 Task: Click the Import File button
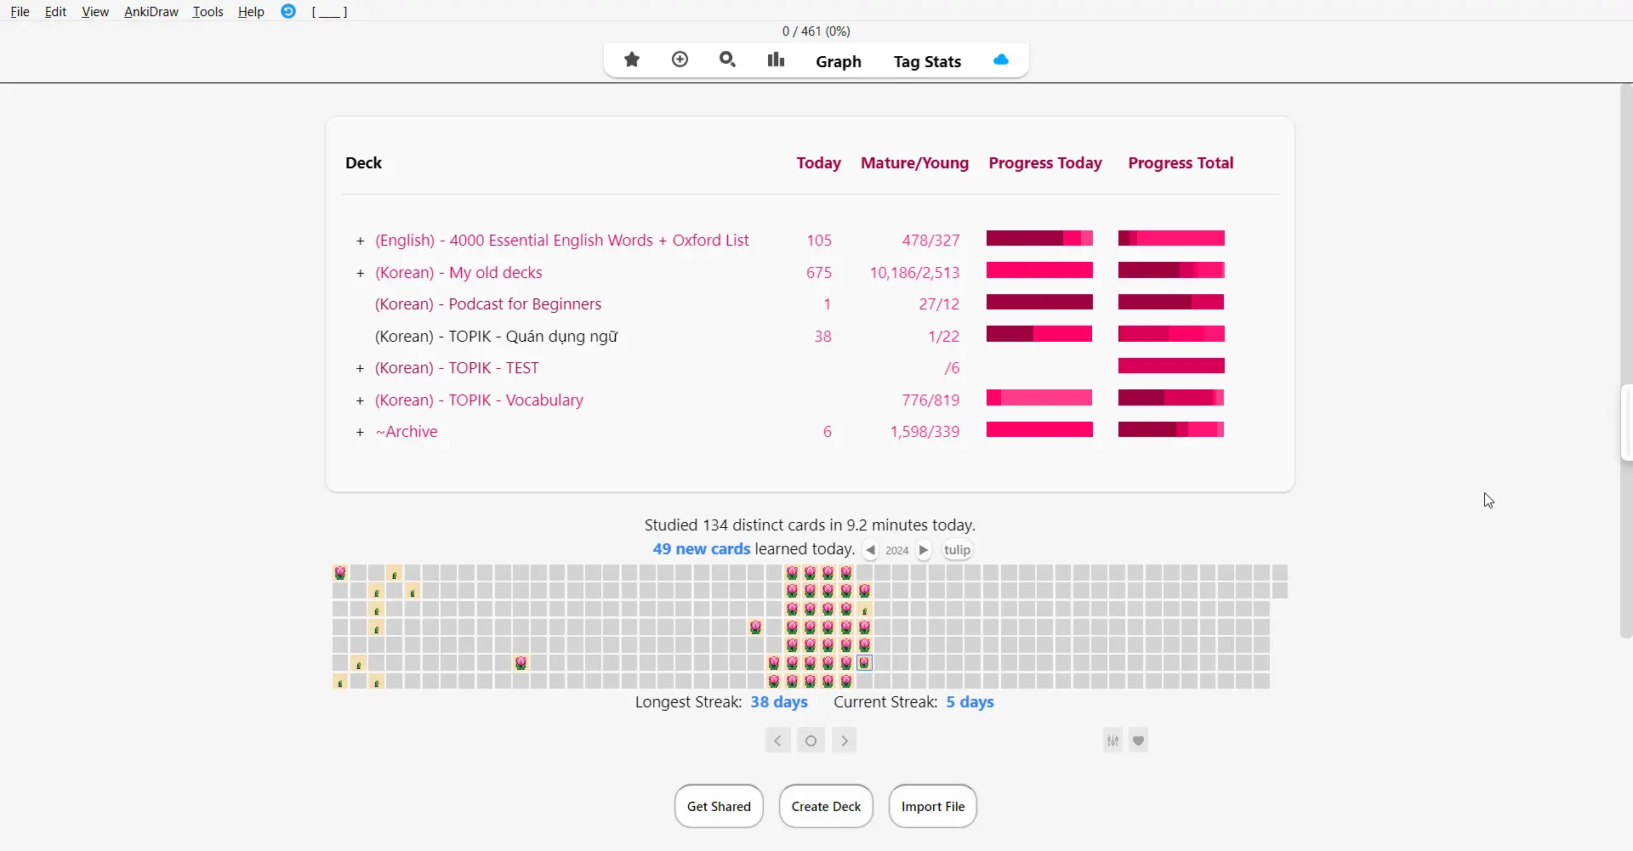(933, 806)
